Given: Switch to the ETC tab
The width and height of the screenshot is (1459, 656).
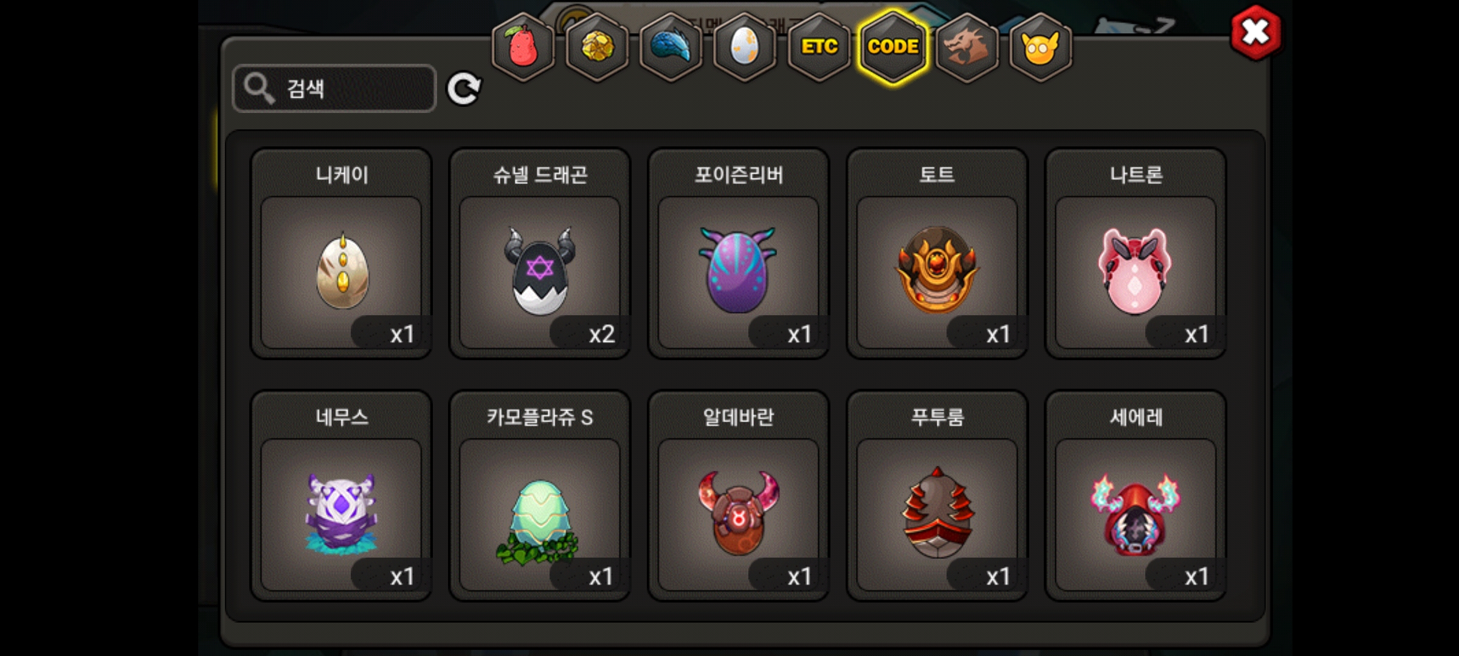Looking at the screenshot, I should [819, 47].
